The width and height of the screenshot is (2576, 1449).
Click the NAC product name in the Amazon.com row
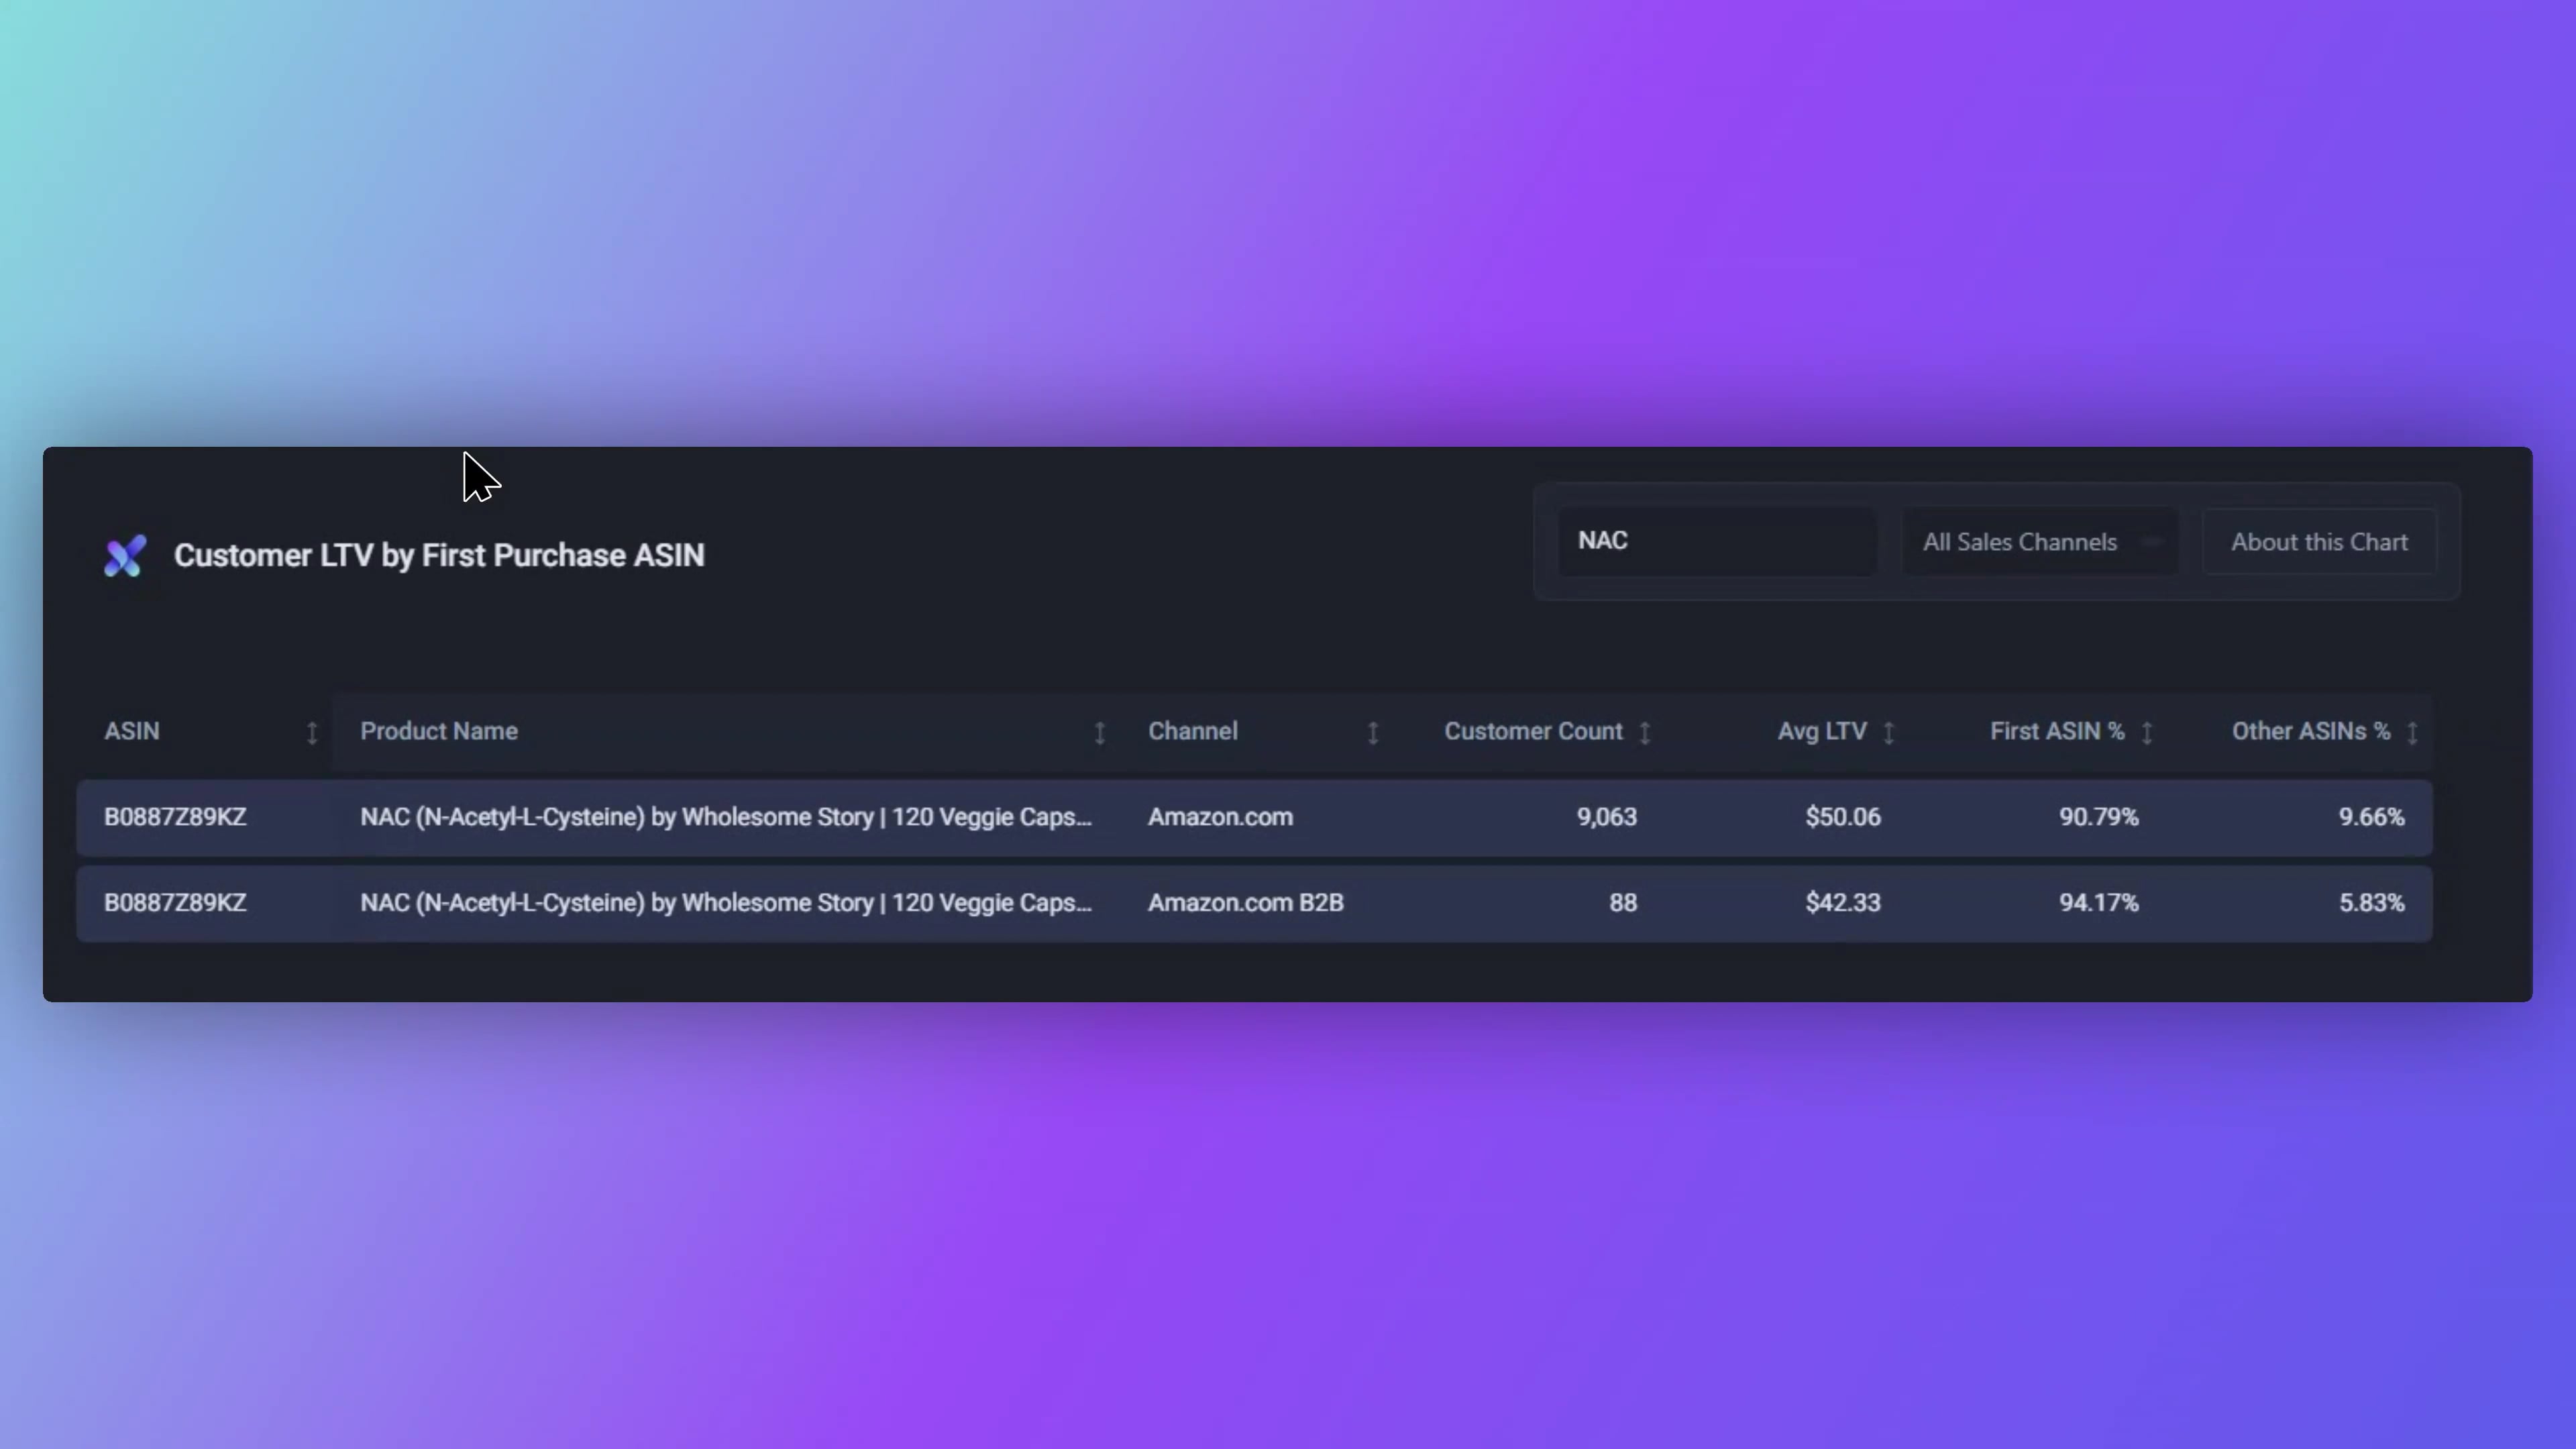click(726, 817)
